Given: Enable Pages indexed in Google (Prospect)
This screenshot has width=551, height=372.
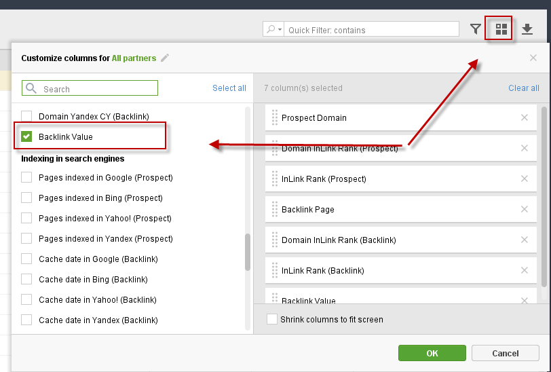Looking at the screenshot, I should 26,177.
